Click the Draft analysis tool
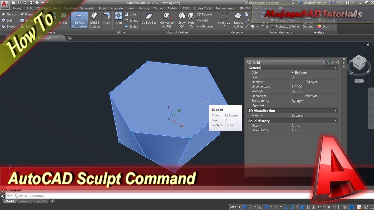This screenshot has height=210, width=374. tap(323, 27)
